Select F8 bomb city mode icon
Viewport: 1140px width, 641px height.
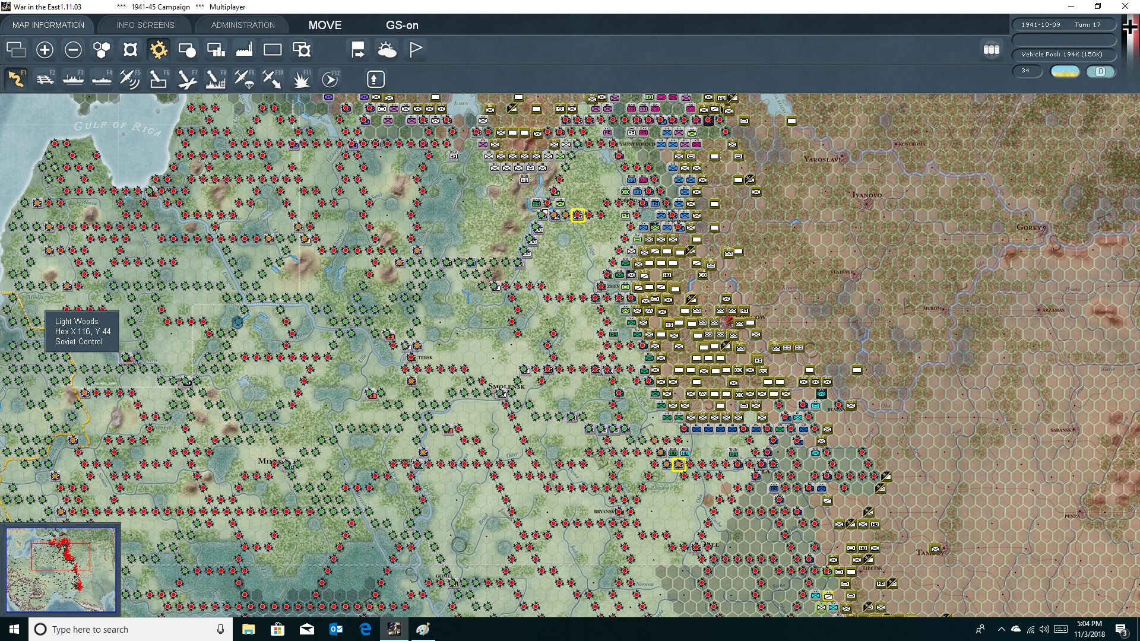pos(216,79)
